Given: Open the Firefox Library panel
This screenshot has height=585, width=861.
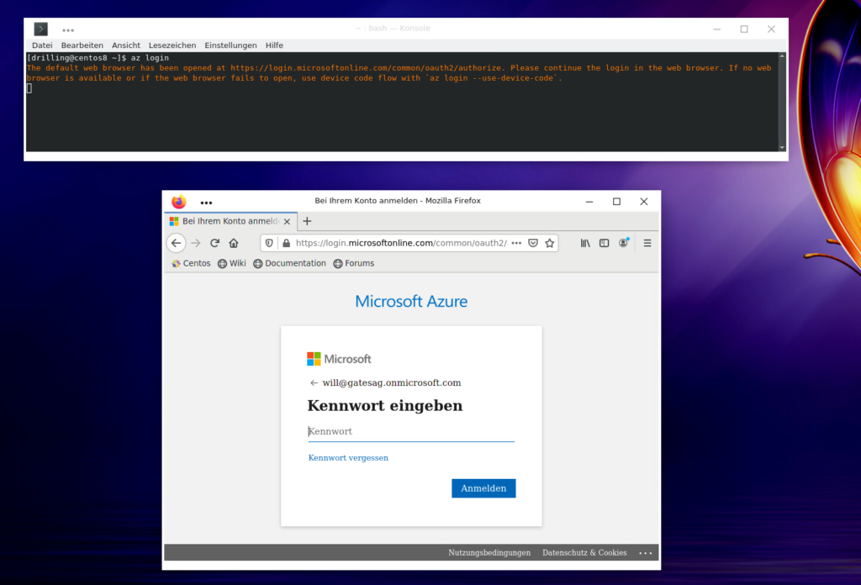Looking at the screenshot, I should click(585, 243).
